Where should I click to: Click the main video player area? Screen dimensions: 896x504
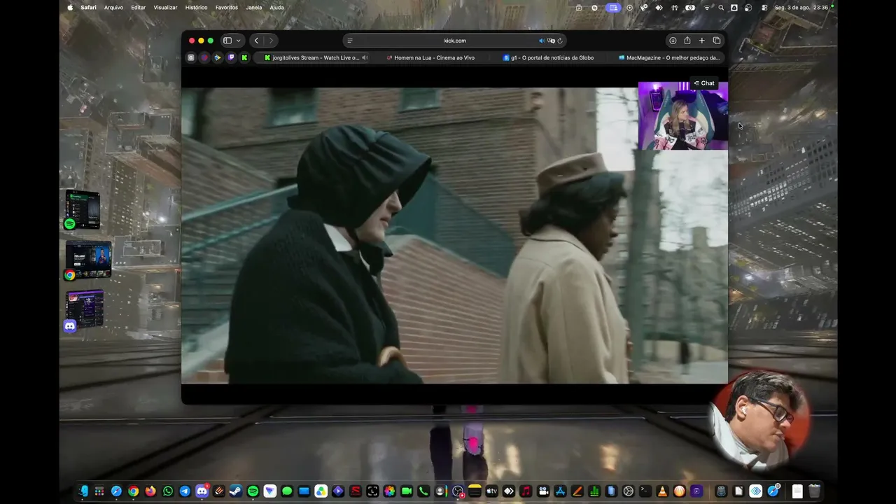click(x=454, y=235)
